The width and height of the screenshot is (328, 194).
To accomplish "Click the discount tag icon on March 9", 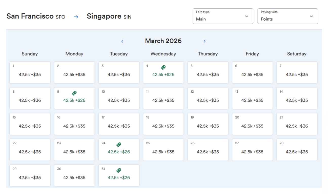I will point(74,93).
